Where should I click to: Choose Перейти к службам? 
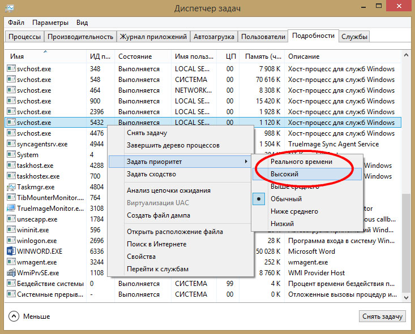tap(181, 269)
